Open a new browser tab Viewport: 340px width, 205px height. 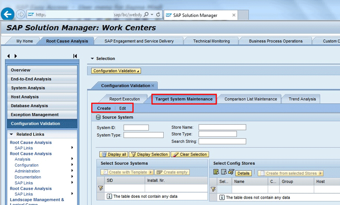coord(243,15)
